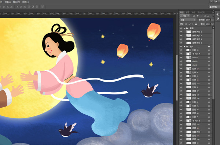Open the collapsed adjustments panel icon
This screenshot has height=145, width=220.
pos(217,15)
